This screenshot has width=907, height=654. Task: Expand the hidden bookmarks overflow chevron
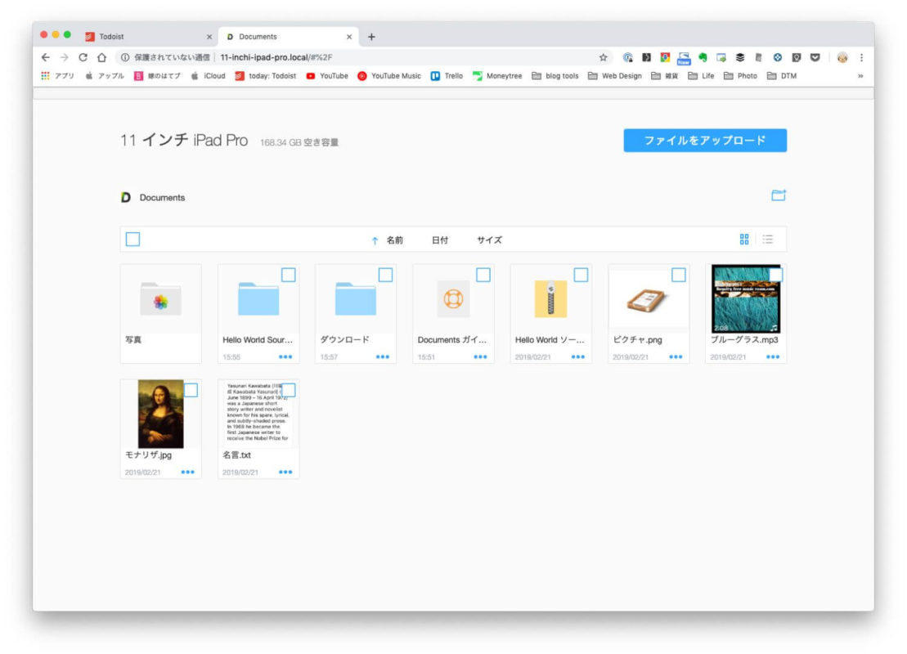[x=860, y=76]
